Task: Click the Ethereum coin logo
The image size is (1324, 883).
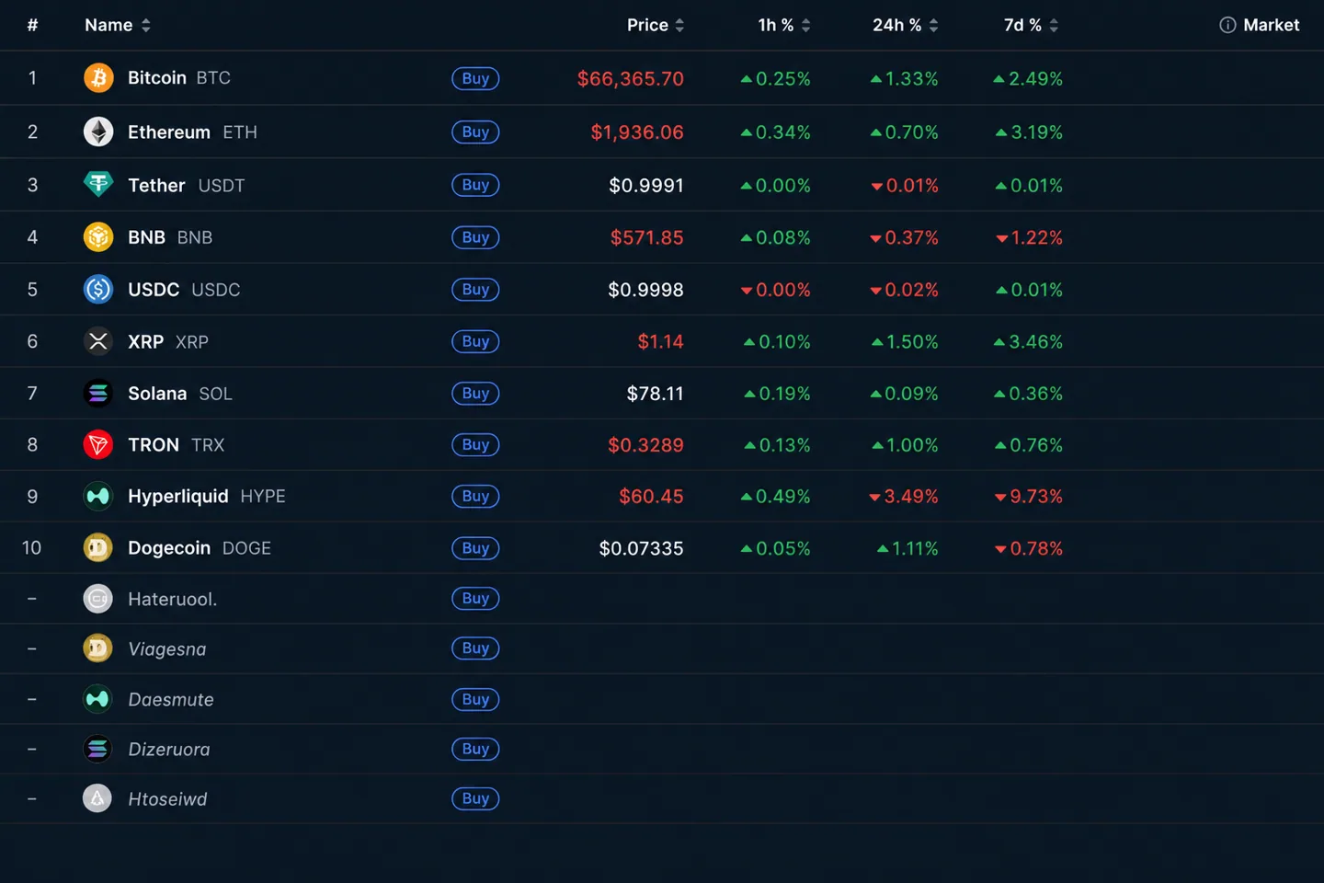Action: point(98,132)
